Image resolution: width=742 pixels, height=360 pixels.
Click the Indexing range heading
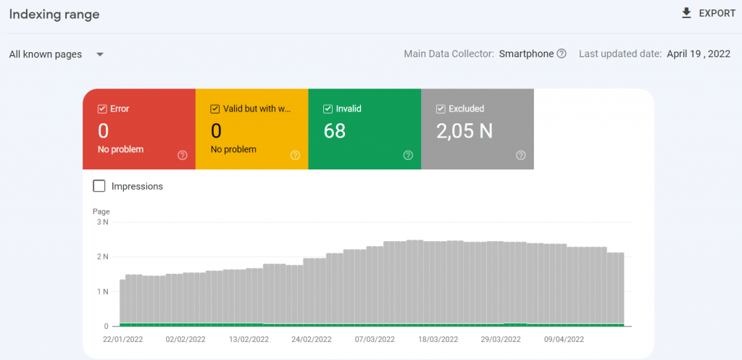[54, 14]
